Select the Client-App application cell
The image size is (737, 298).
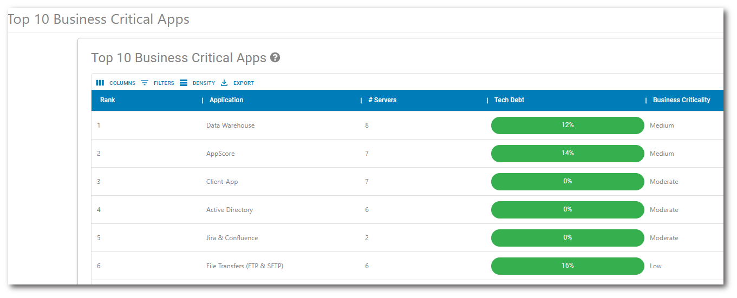point(222,182)
